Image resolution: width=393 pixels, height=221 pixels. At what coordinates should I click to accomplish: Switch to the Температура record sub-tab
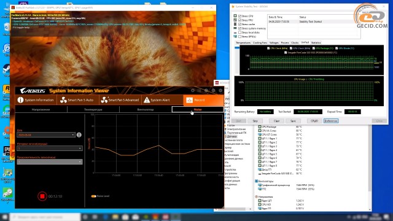(93, 109)
